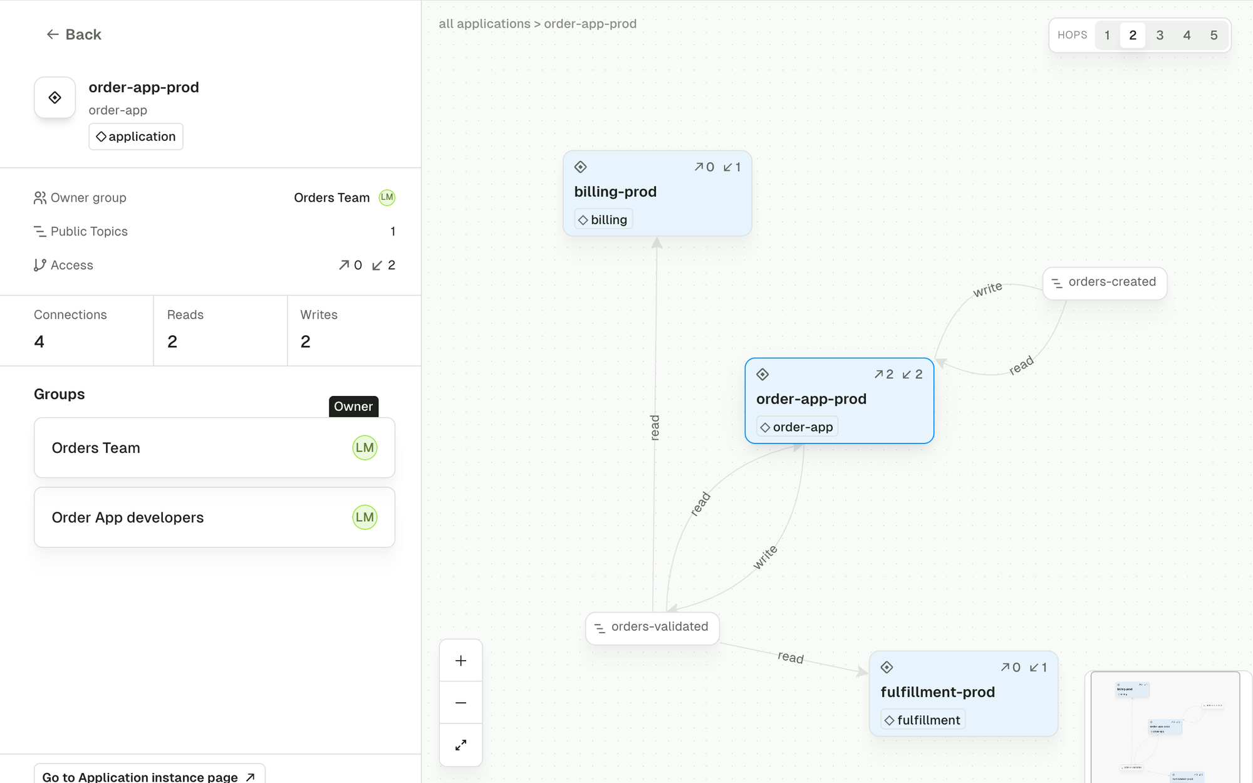Select the application tag chip
Viewport: 1253px width, 783px height.
coord(136,137)
